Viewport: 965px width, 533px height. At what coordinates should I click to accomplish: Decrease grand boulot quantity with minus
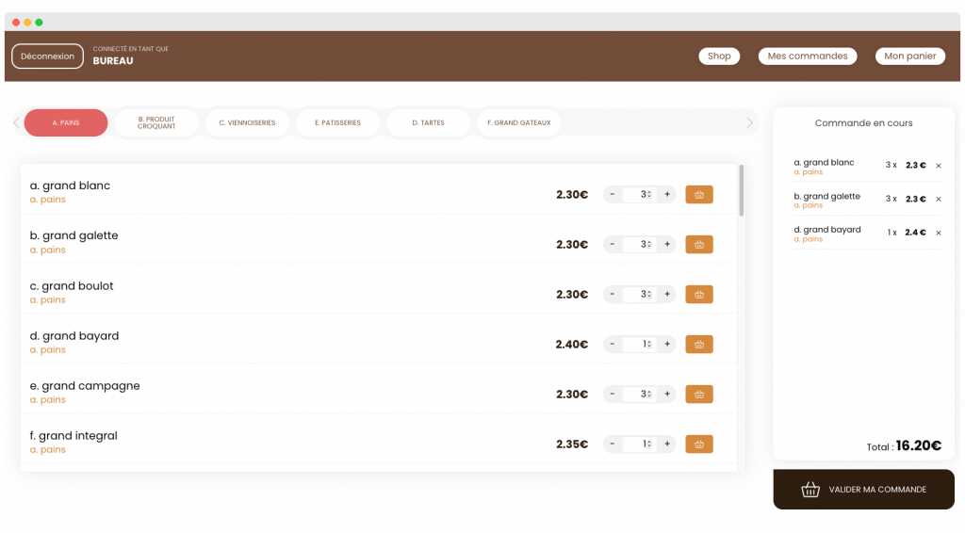pos(613,294)
